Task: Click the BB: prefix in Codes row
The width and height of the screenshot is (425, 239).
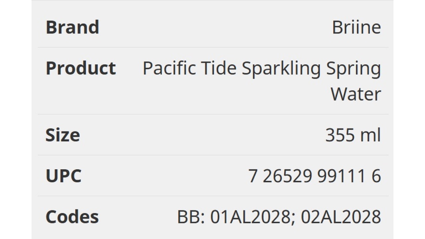Action: tap(191, 217)
